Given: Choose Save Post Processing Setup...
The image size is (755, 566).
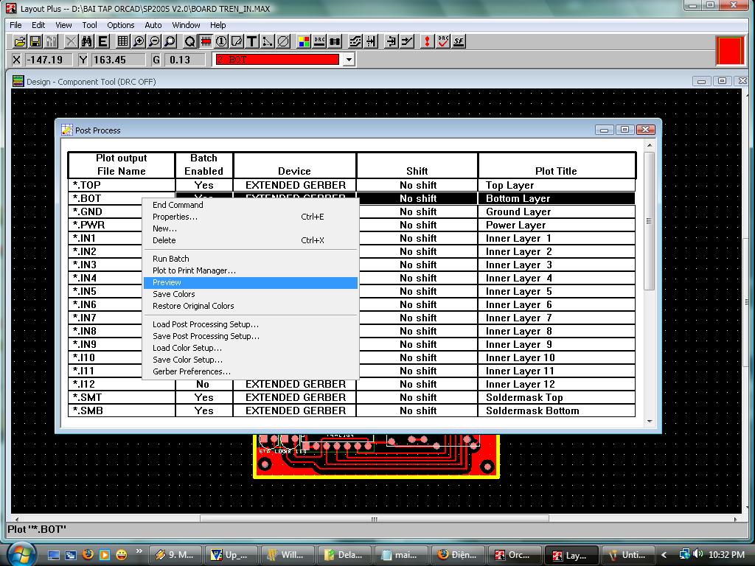Looking at the screenshot, I should click(x=251, y=336).
